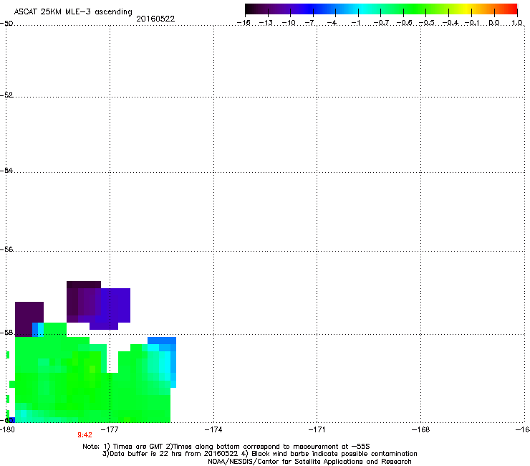Click the 1.0 colorbar label
Screen dimensions: 530x466
tap(517, 23)
